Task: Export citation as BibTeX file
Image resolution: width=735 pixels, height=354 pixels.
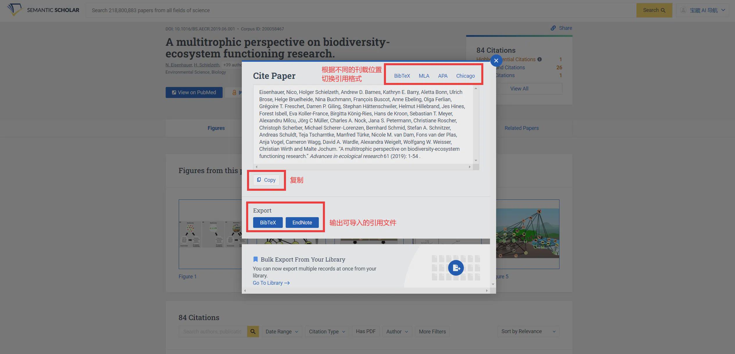Action: (x=268, y=222)
